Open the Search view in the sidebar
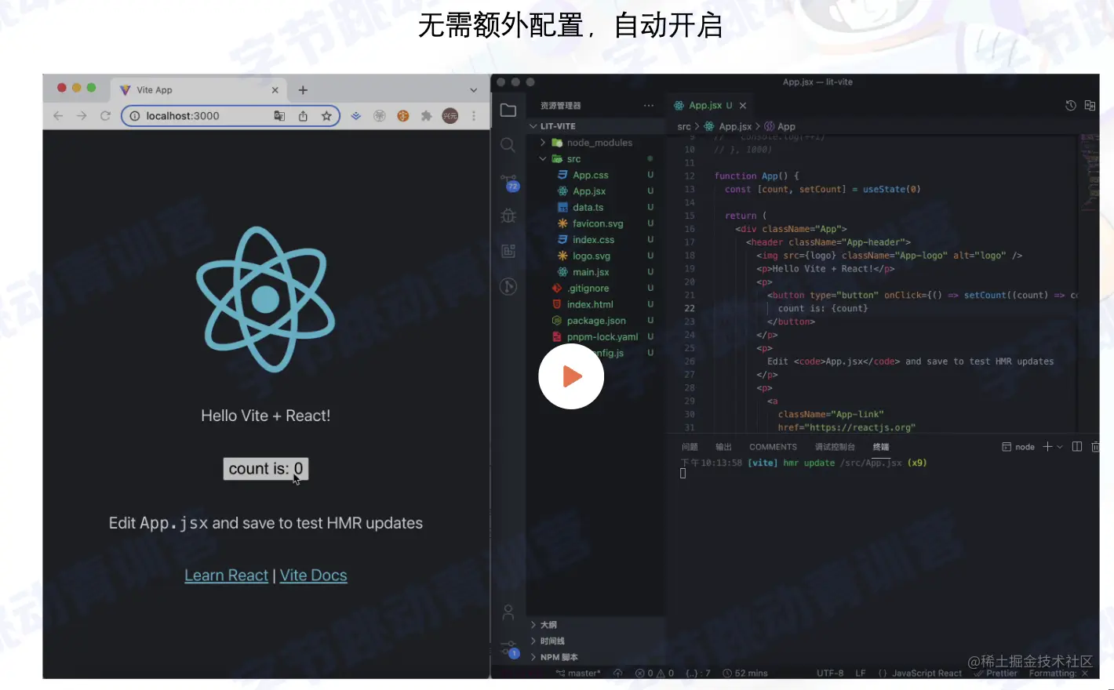The height and width of the screenshot is (690, 1114). click(508, 144)
